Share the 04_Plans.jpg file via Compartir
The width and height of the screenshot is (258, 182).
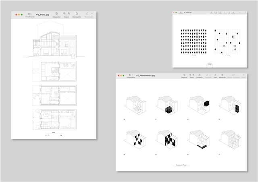coord(77,14)
